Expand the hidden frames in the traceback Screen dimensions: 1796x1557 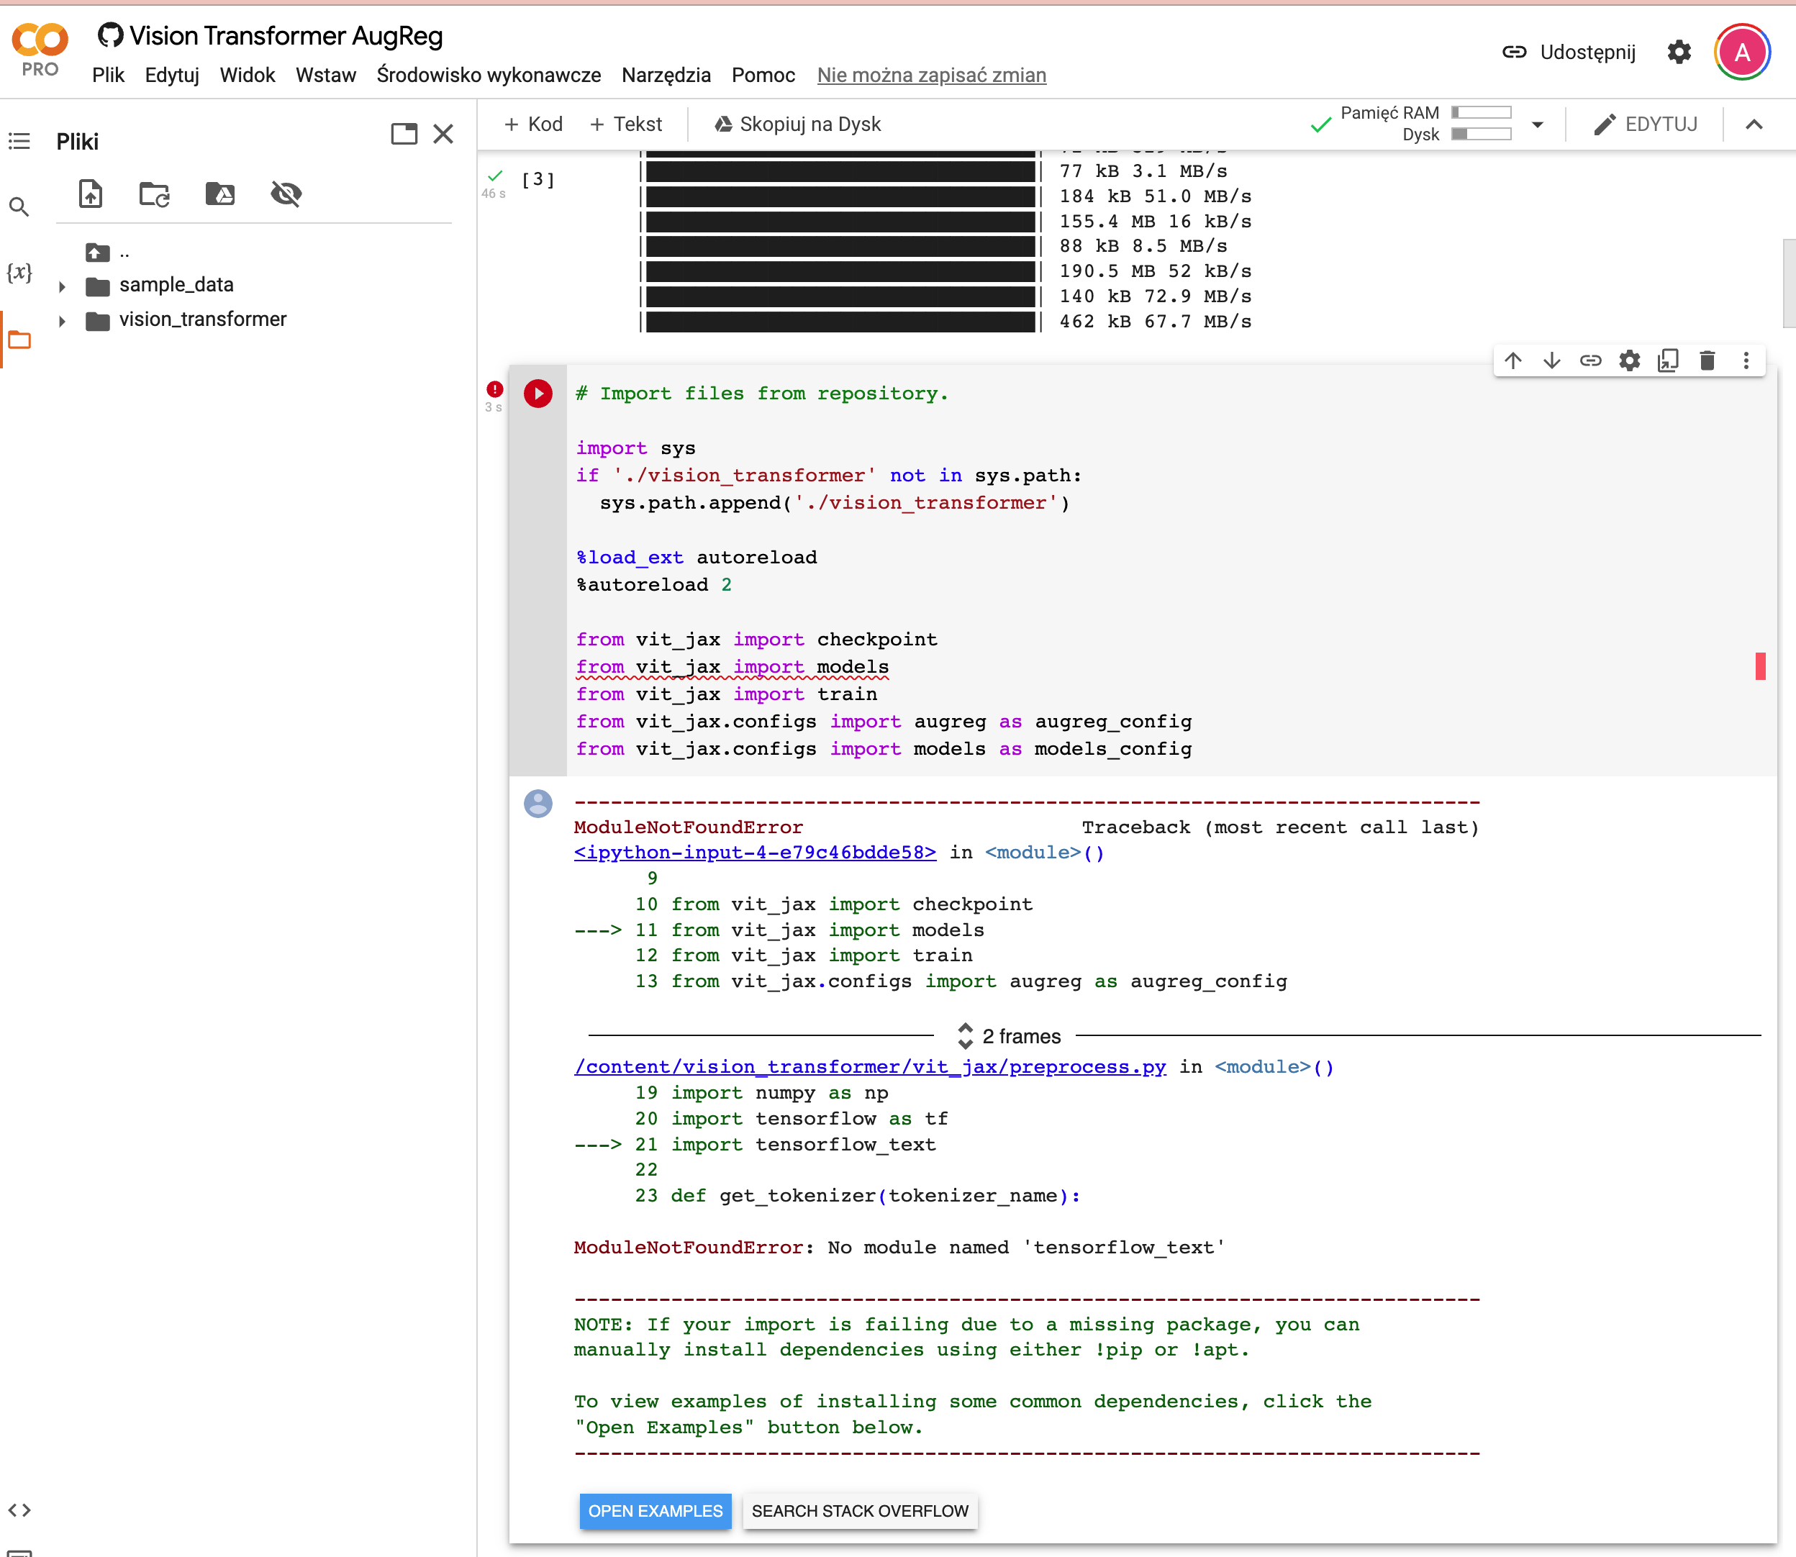(x=966, y=1035)
